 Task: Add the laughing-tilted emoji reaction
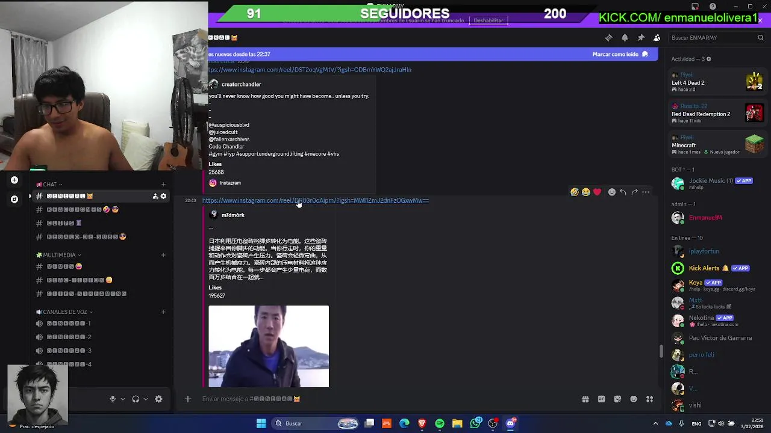pos(575,192)
